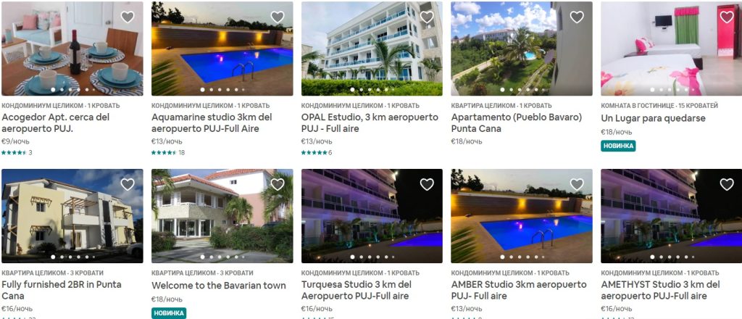Favorite the Aquamarine studio listing heart

pyautogui.click(x=278, y=17)
